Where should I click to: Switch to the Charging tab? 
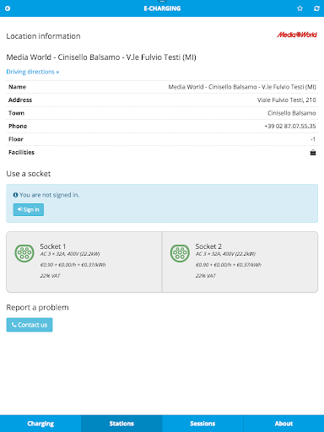pyautogui.click(x=40, y=424)
